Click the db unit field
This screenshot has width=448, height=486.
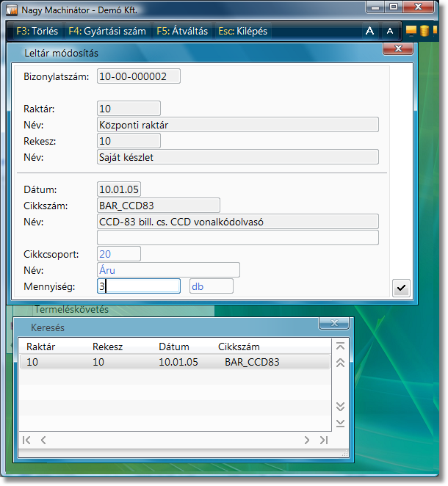tap(211, 286)
